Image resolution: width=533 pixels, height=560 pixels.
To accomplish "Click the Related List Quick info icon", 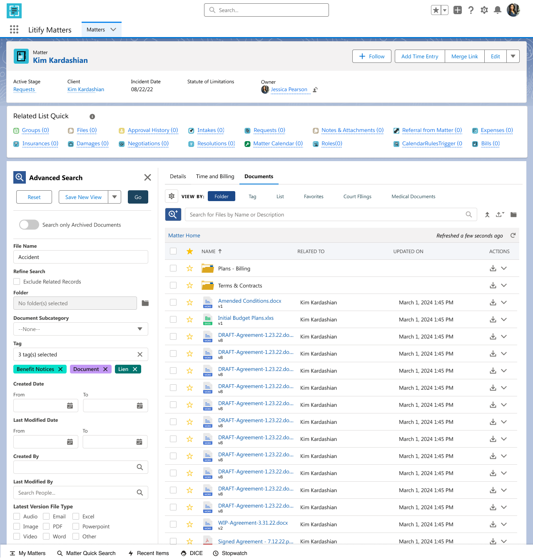I will tap(92, 117).
